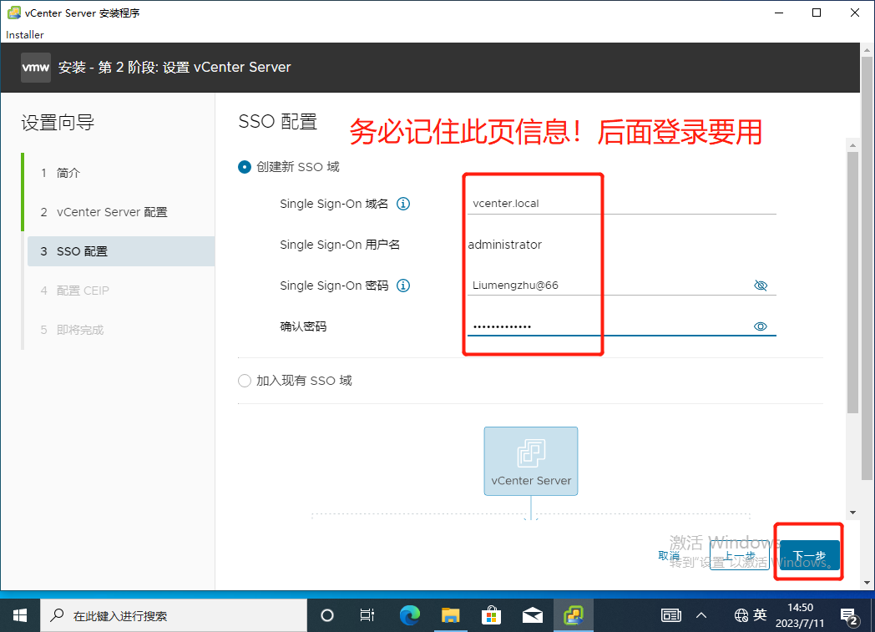
Task: Open Mail app from taskbar
Action: pyautogui.click(x=533, y=615)
